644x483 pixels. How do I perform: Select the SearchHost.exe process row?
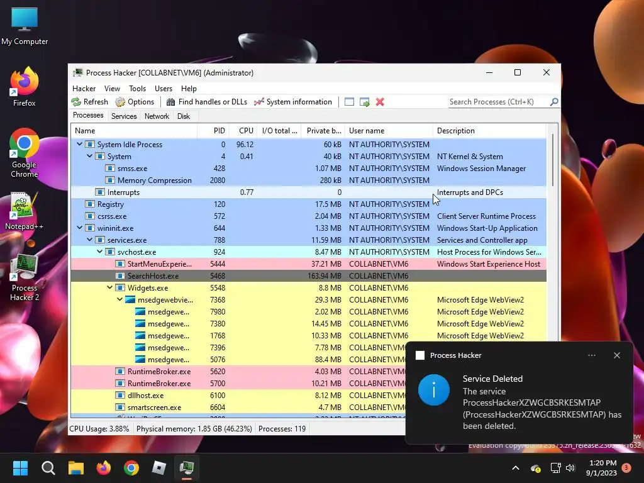click(x=308, y=275)
